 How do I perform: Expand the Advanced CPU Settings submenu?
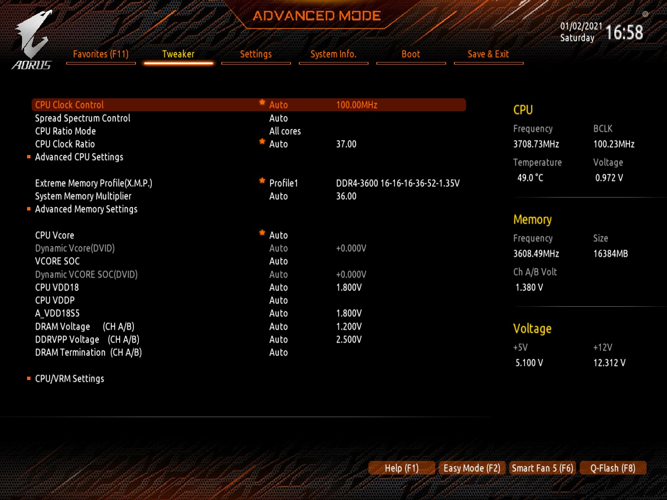click(x=79, y=157)
